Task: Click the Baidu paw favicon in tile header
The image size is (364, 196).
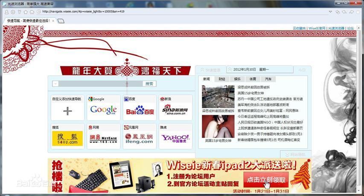Action: click(126, 99)
